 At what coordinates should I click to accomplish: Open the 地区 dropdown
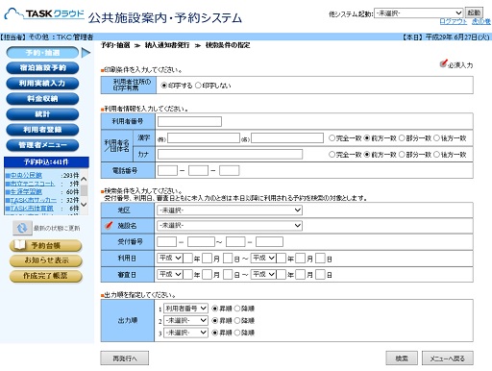230,210
